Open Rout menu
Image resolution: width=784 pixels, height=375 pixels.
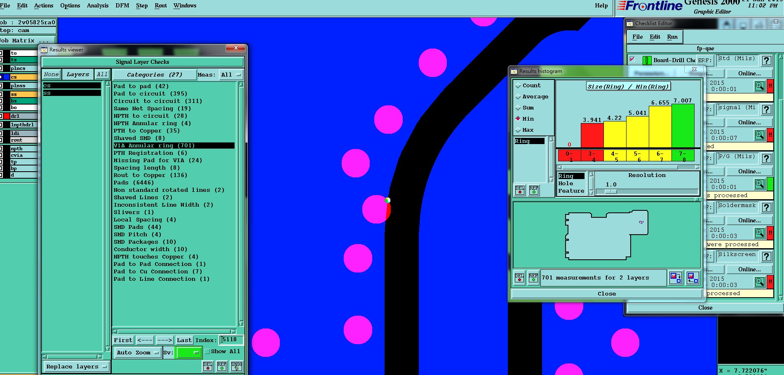161,6
